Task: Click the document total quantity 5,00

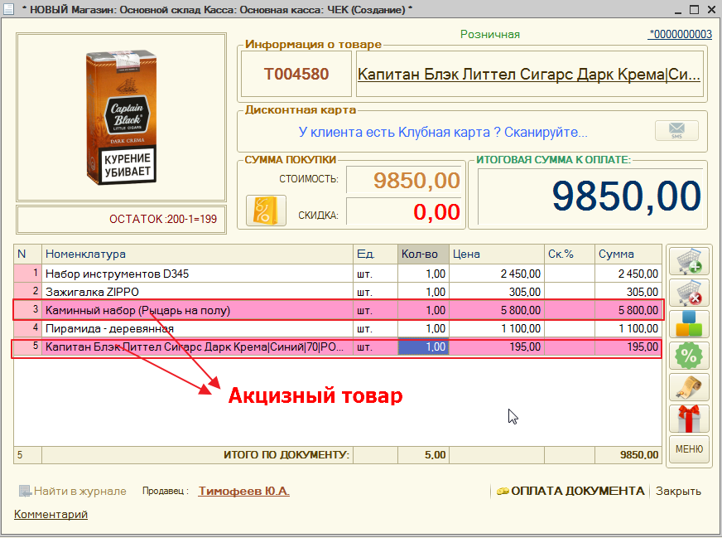Action: (x=423, y=455)
